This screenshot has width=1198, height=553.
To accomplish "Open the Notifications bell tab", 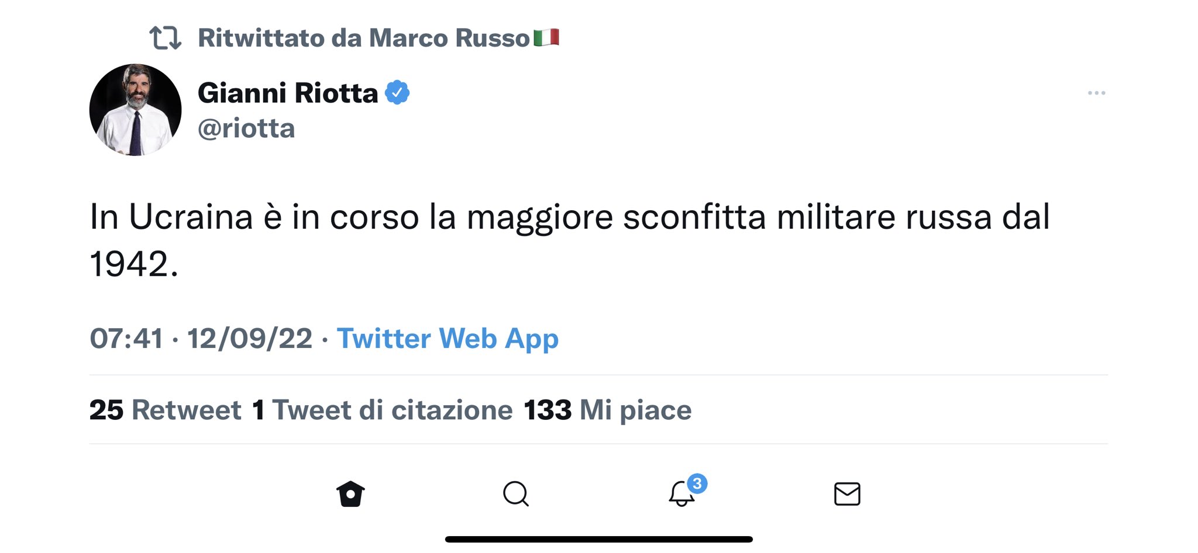I will pyautogui.click(x=681, y=494).
